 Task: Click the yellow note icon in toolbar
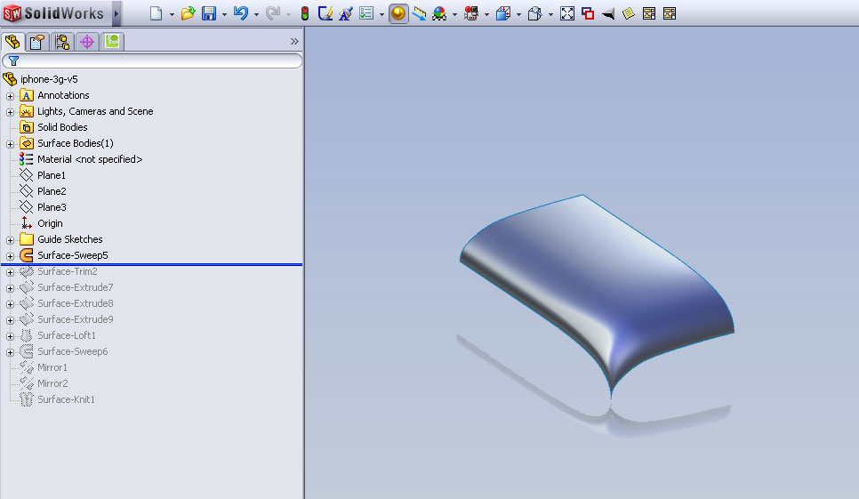click(629, 13)
